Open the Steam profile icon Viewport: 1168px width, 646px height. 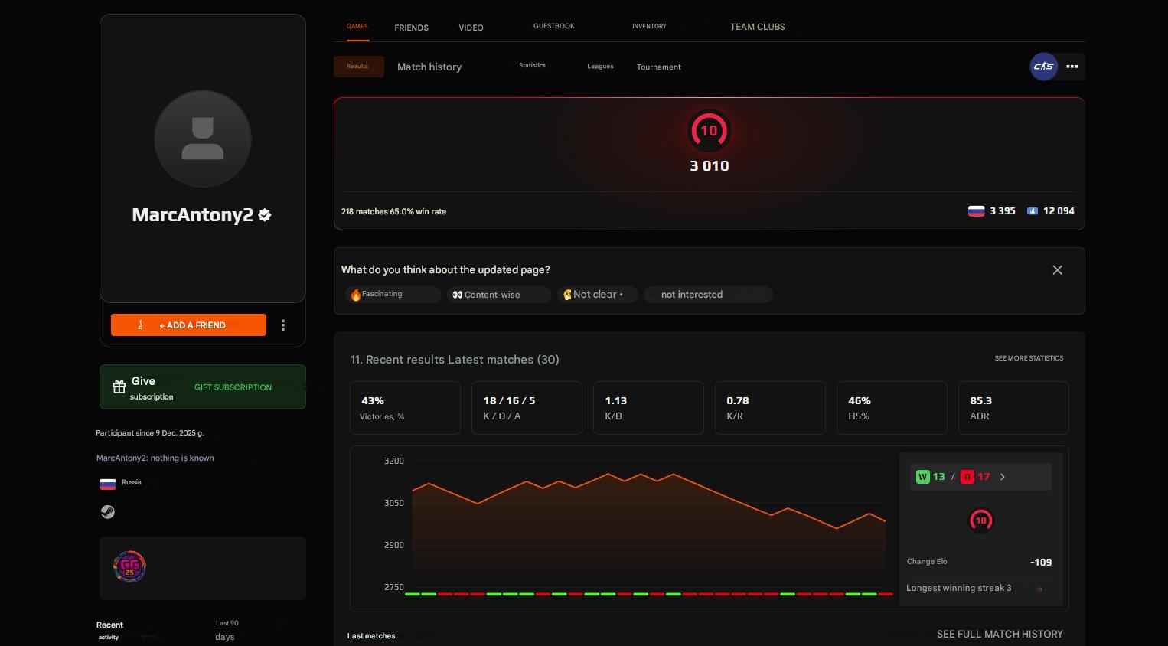107,511
